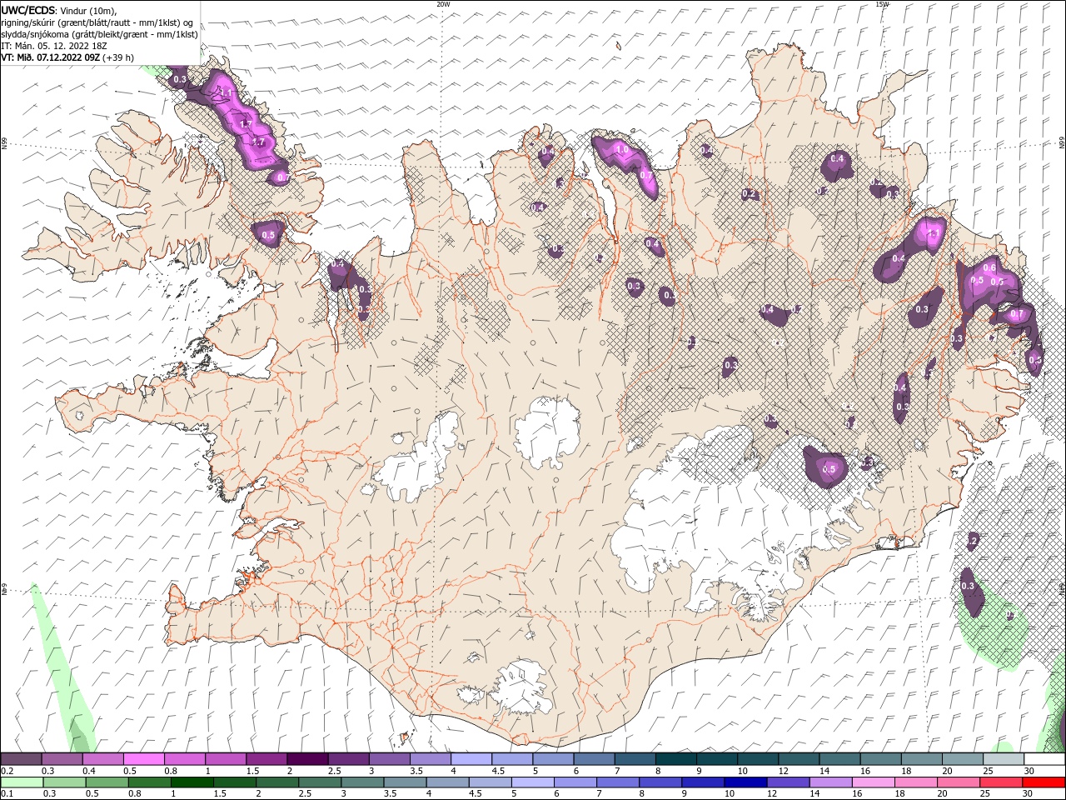This screenshot has width=1066, height=800.
Task: Pick the snow legend swatch between 1 and 1.5
Action: tap(226, 759)
